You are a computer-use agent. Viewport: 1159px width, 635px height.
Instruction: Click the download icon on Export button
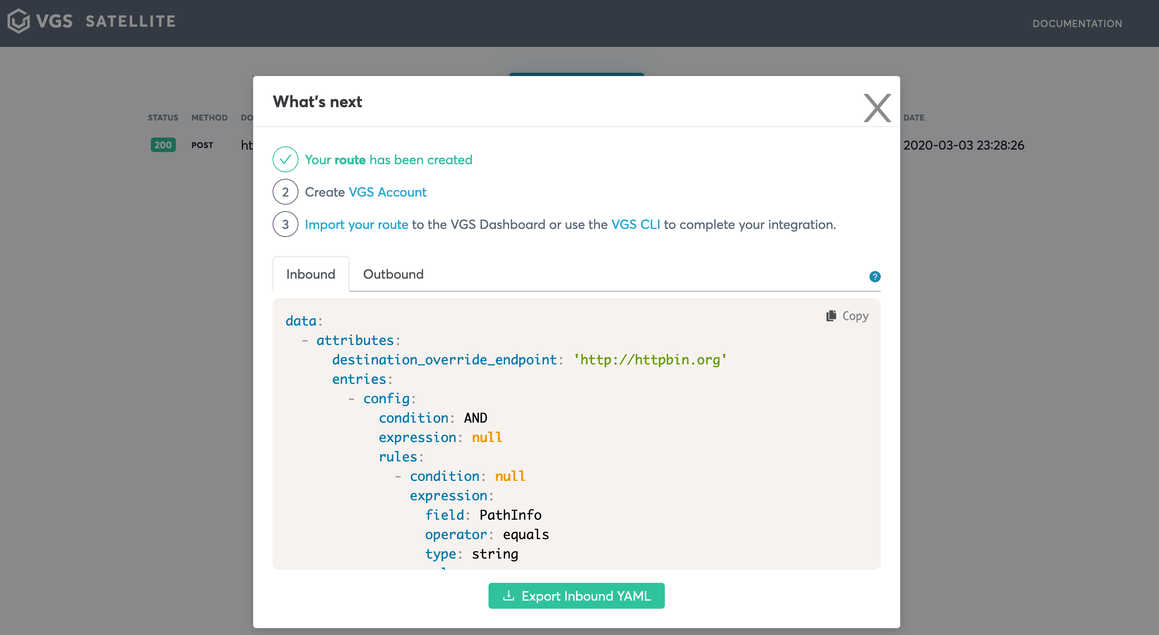(x=508, y=595)
